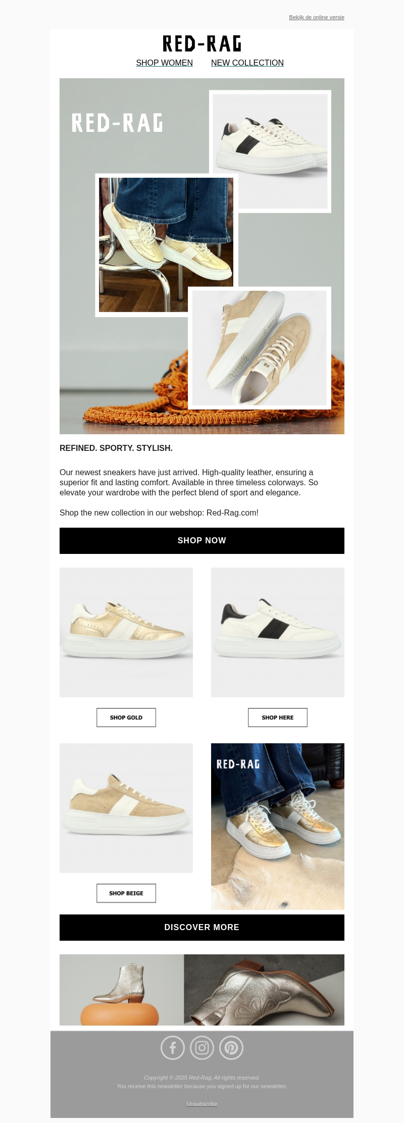Open the Instagram icon in footer
Image resolution: width=404 pixels, height=1123 pixels.
202,1048
